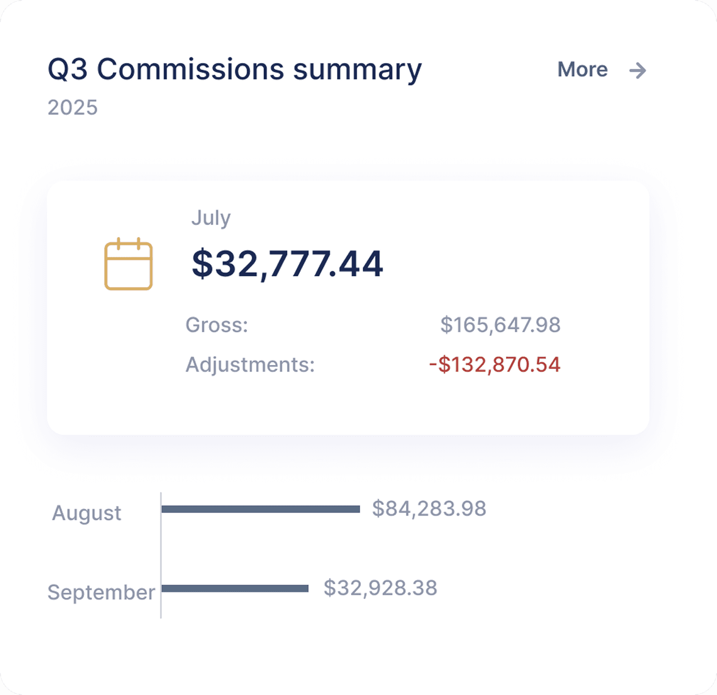Screen dimensions: 717x695
Task: Click the Gross label in the July card
Action: pos(217,325)
